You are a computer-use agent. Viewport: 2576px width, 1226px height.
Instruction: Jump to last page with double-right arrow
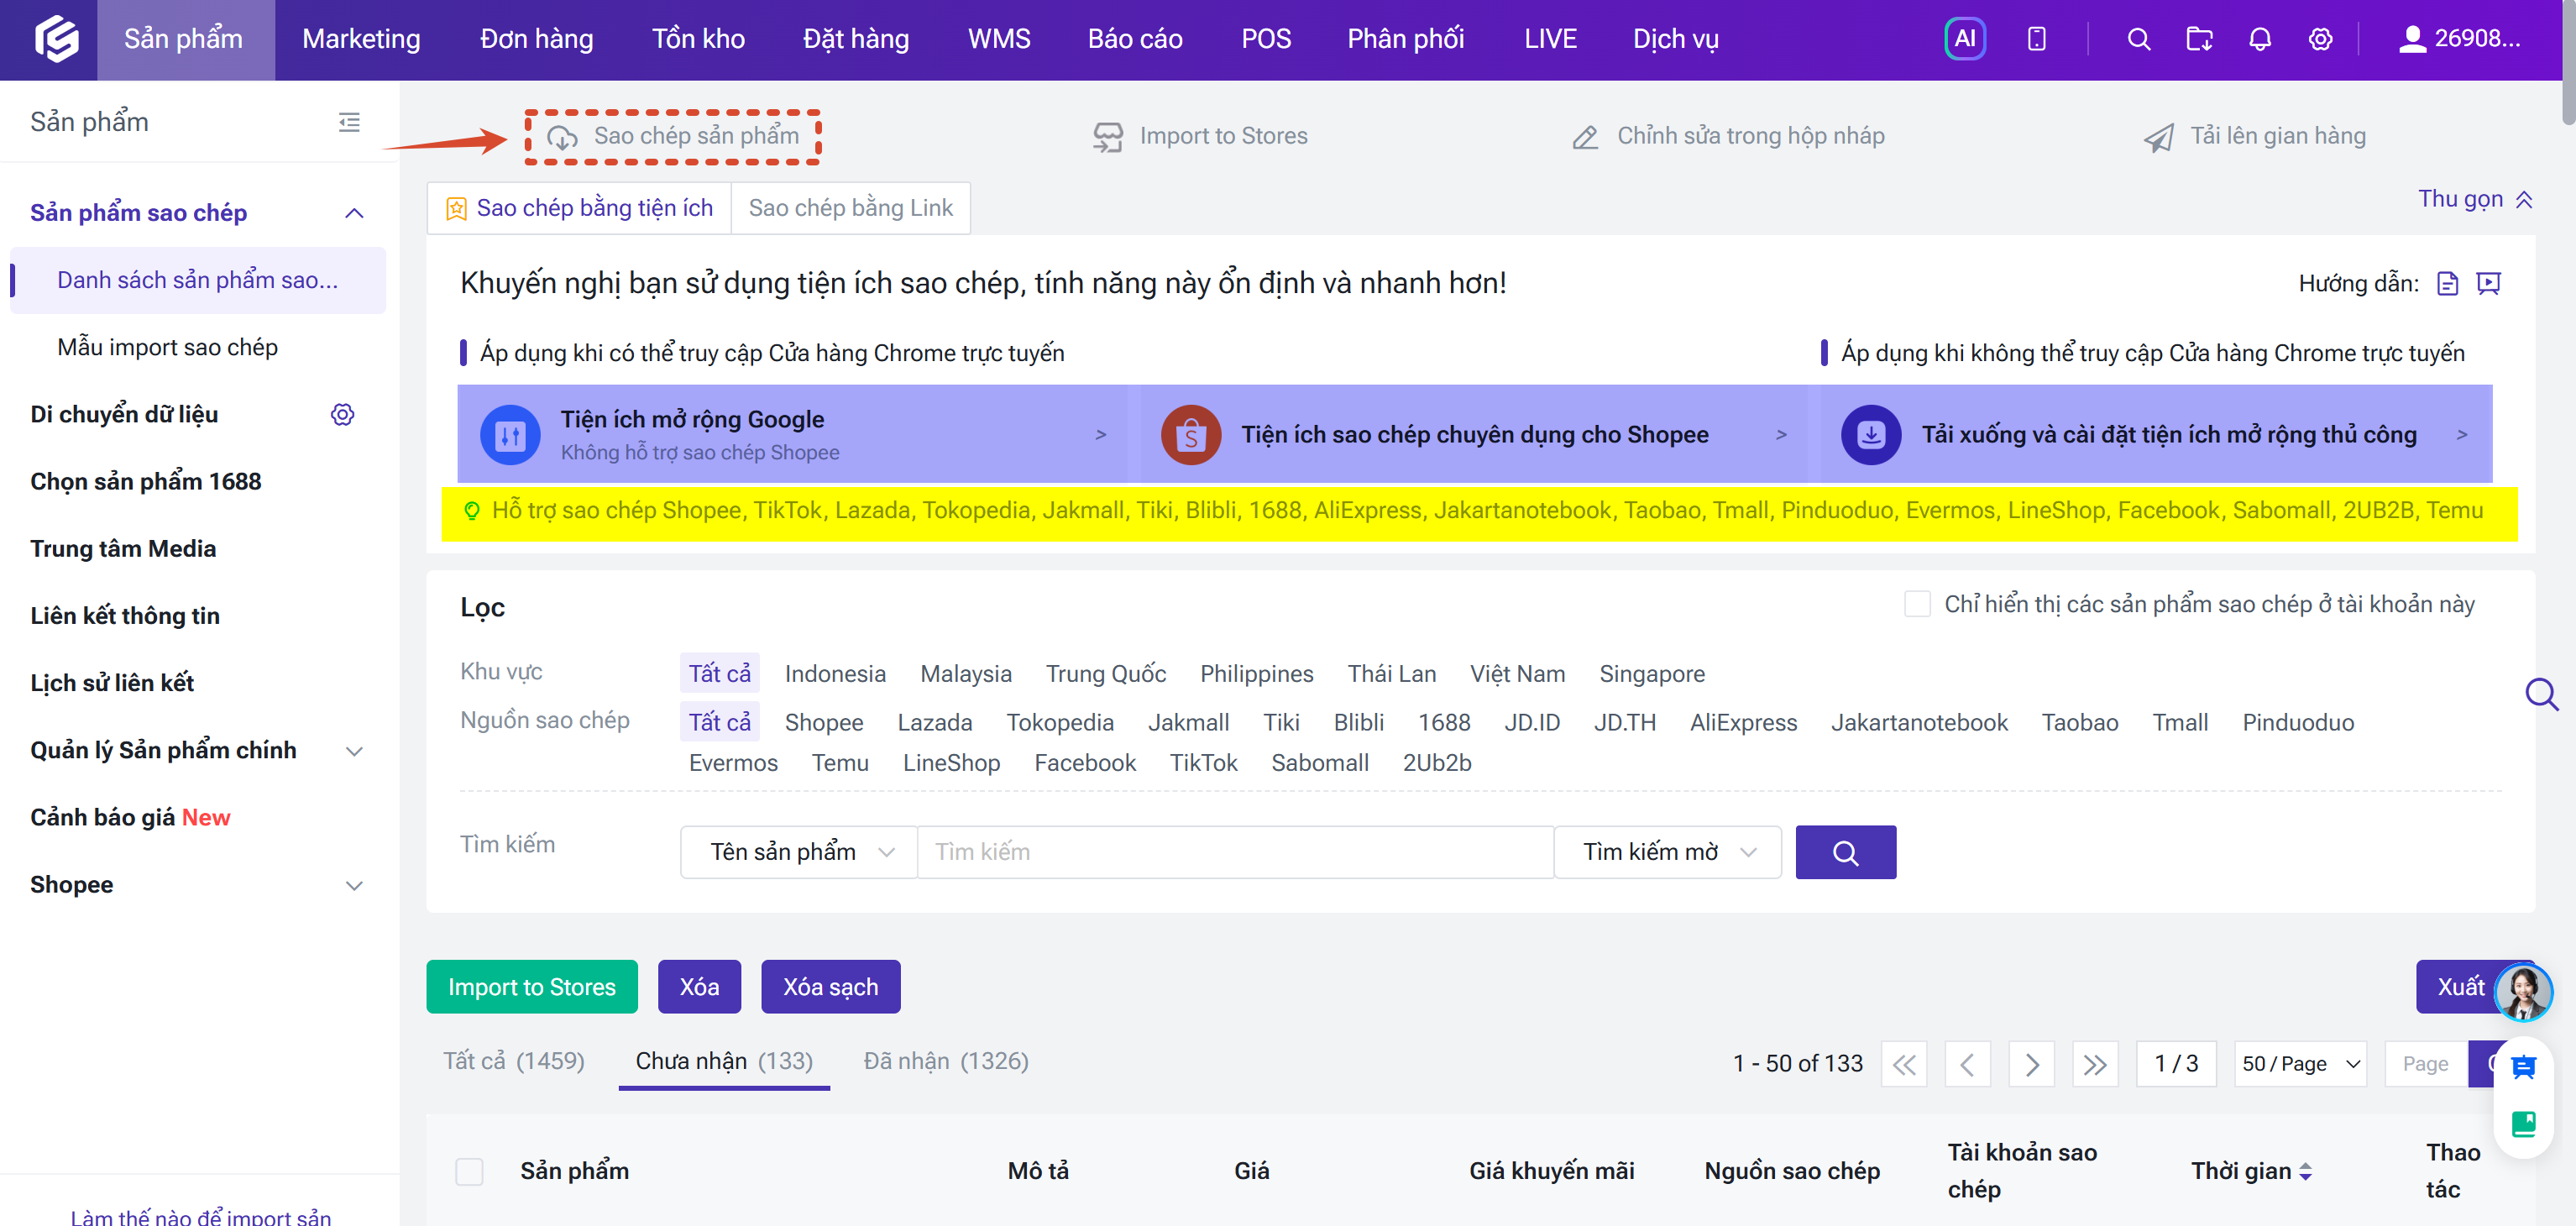pos(2095,1064)
